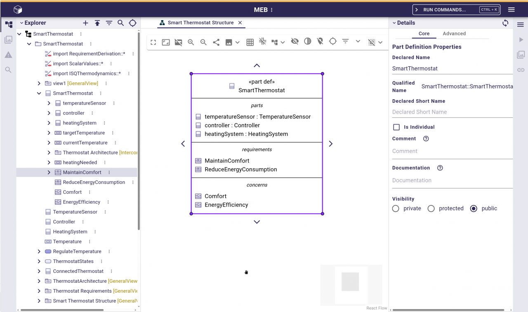Select the protected visibility radio button
528x312 pixels.
coord(431,209)
